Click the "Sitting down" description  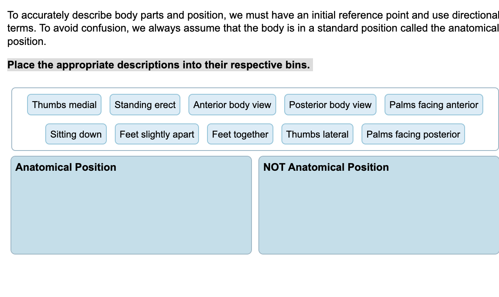pyautogui.click(x=76, y=134)
